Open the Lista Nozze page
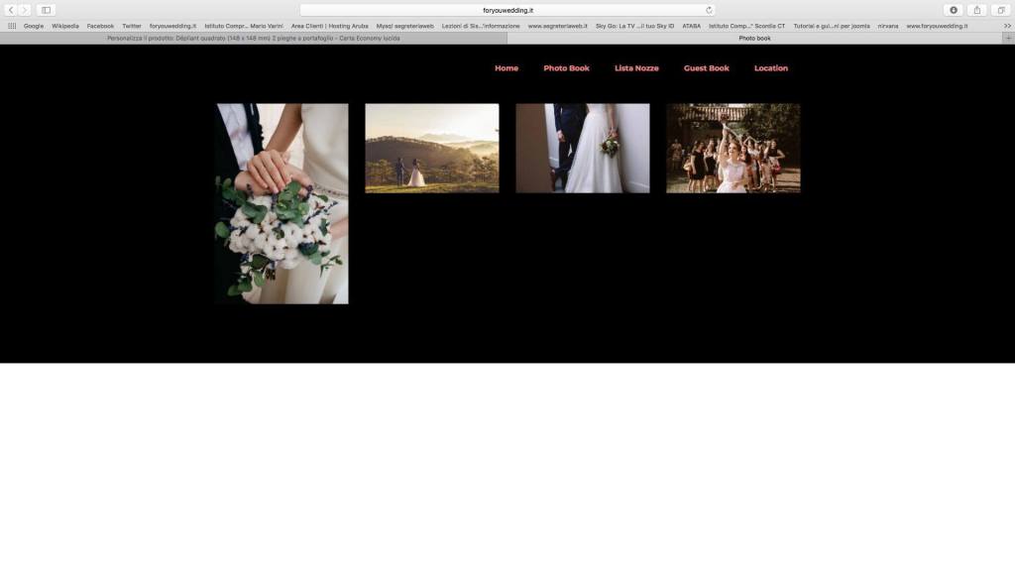 point(635,67)
